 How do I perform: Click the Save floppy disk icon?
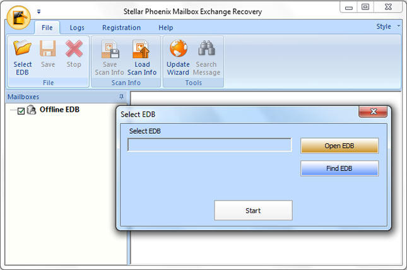[48, 49]
